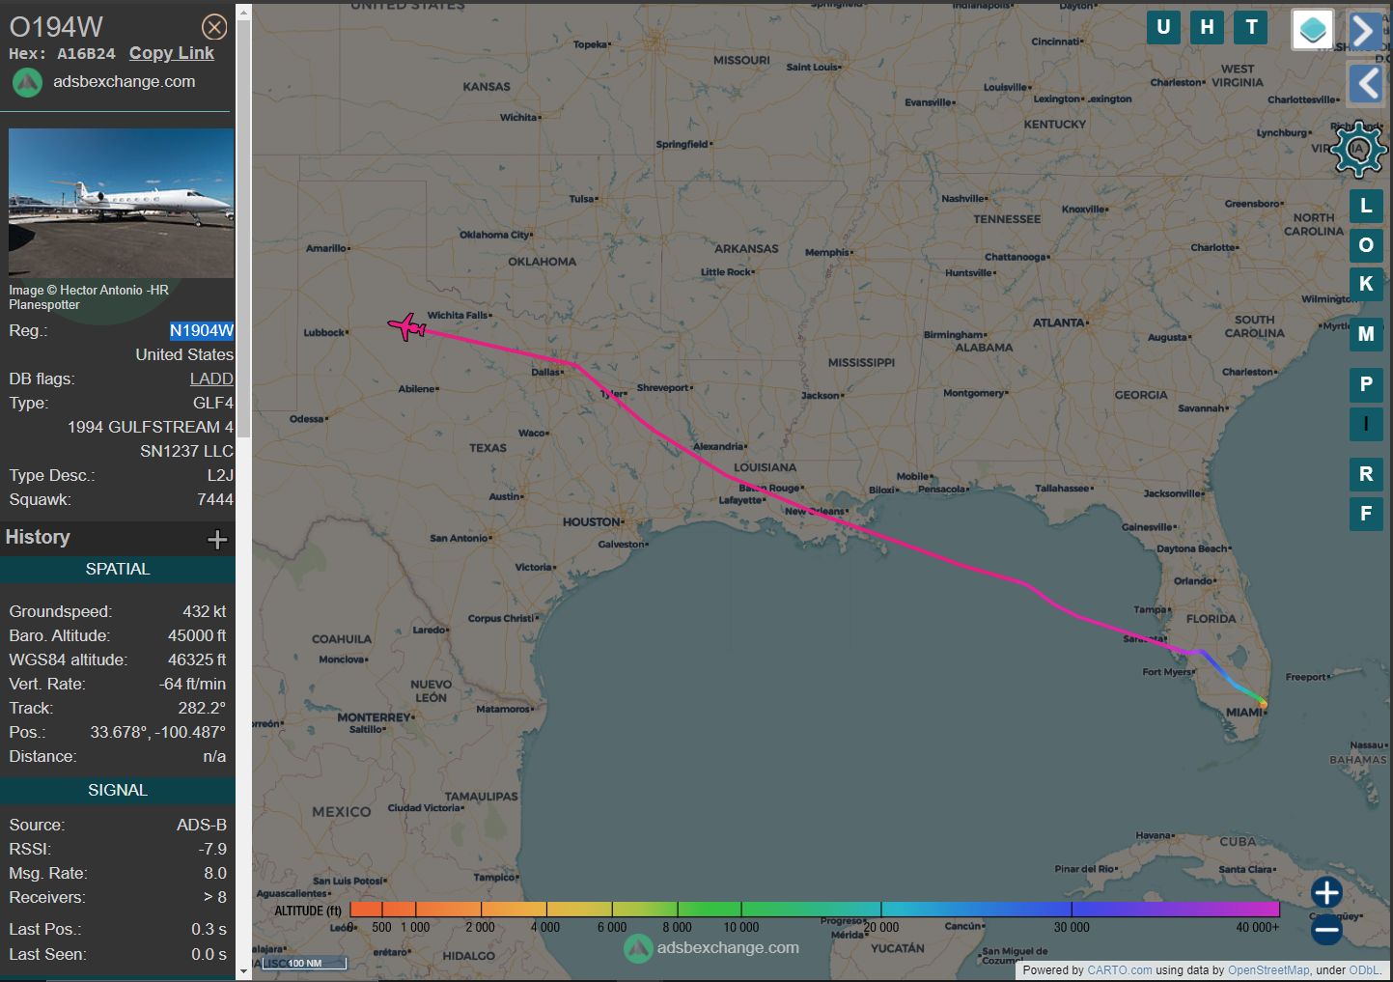Click the WGS84 altitude value 46325 ft

coord(197,659)
